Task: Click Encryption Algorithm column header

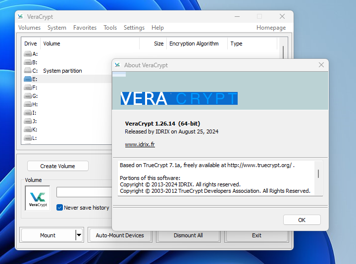Action: pos(197,44)
